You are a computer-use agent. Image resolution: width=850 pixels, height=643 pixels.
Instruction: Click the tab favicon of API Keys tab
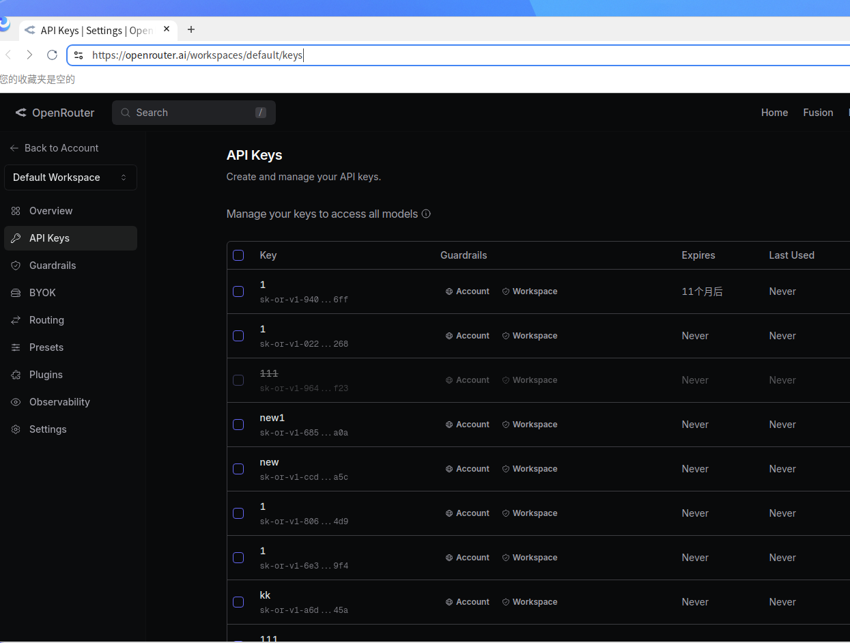click(30, 30)
